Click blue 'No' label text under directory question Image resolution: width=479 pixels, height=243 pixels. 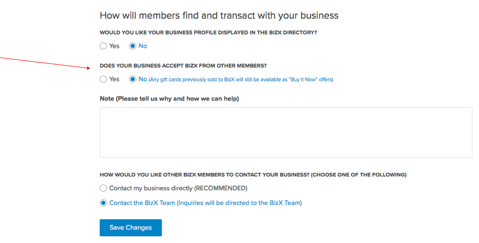[143, 46]
